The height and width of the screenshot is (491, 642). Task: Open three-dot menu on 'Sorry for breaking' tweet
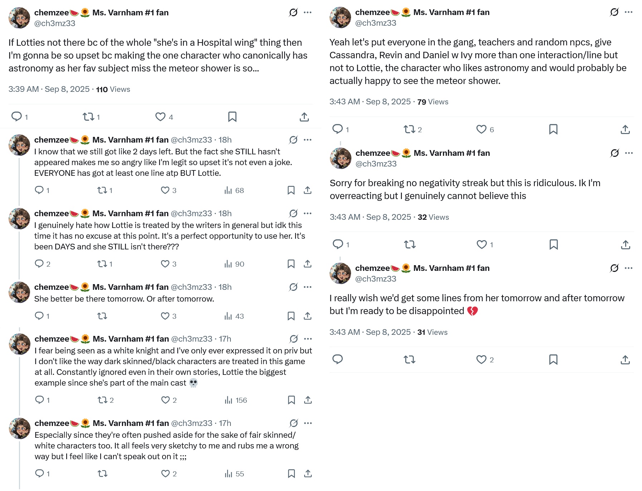click(629, 153)
